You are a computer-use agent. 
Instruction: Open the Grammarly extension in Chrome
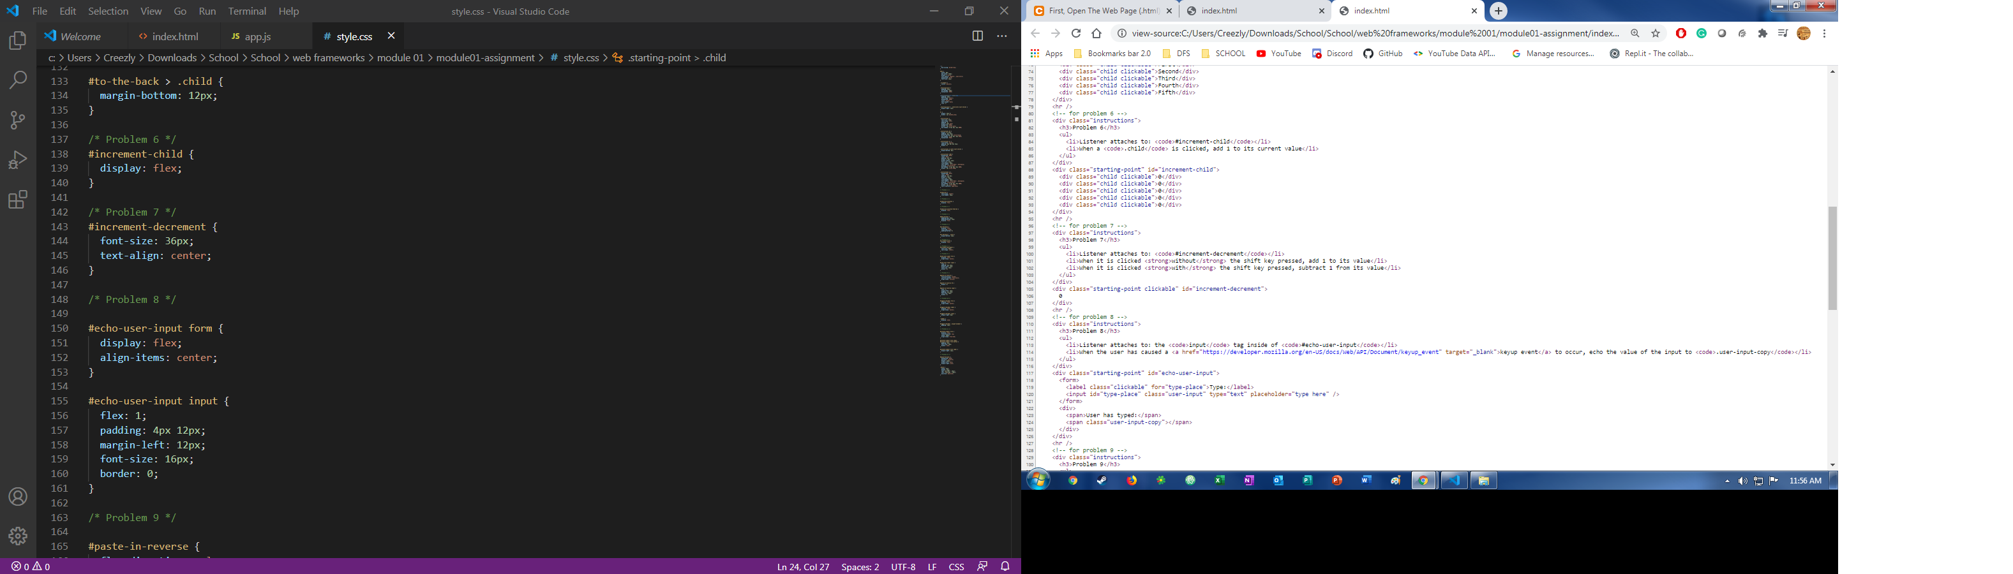[1701, 34]
